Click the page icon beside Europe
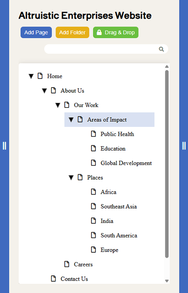 coord(93,250)
